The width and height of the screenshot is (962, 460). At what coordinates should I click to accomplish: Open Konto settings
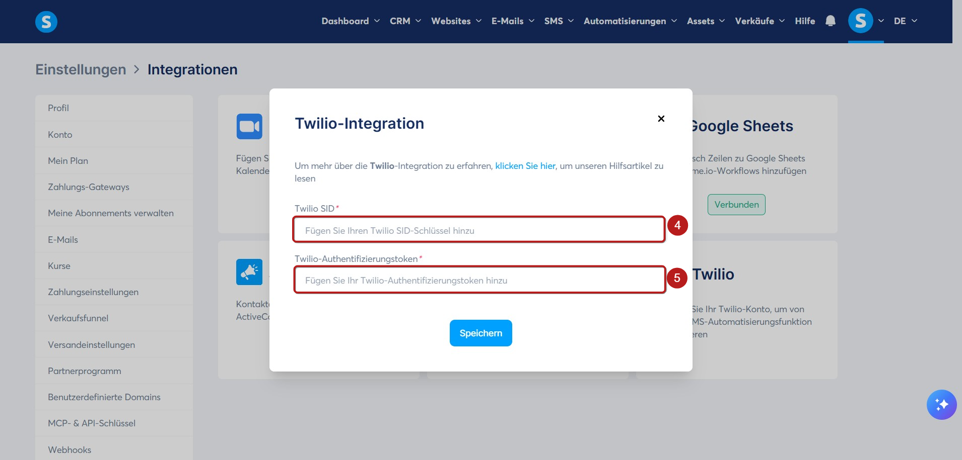(114, 135)
